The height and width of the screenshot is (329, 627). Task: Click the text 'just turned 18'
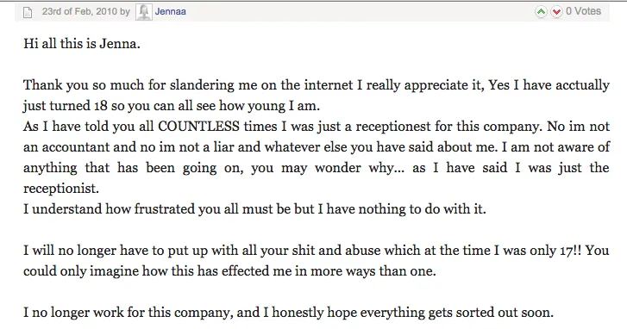pos(66,106)
